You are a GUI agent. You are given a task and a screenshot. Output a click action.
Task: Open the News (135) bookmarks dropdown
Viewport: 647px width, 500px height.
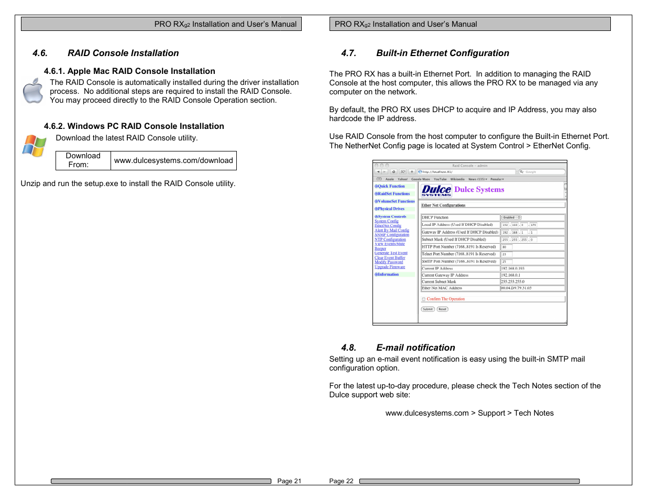[478, 179]
